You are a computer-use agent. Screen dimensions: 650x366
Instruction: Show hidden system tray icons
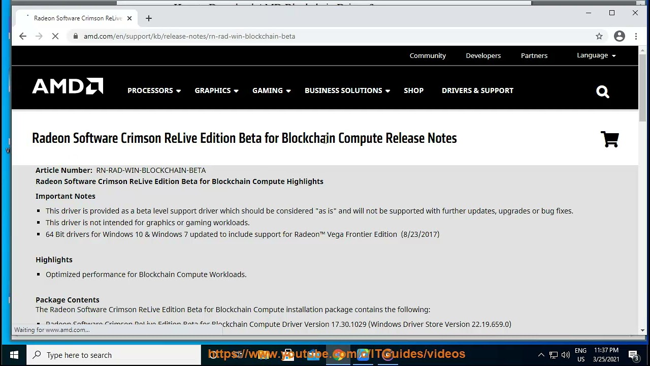tap(541, 355)
